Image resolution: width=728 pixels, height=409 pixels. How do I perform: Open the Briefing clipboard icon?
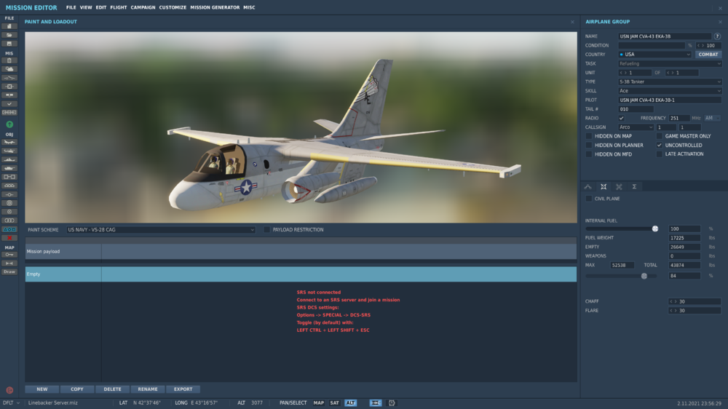click(9, 60)
